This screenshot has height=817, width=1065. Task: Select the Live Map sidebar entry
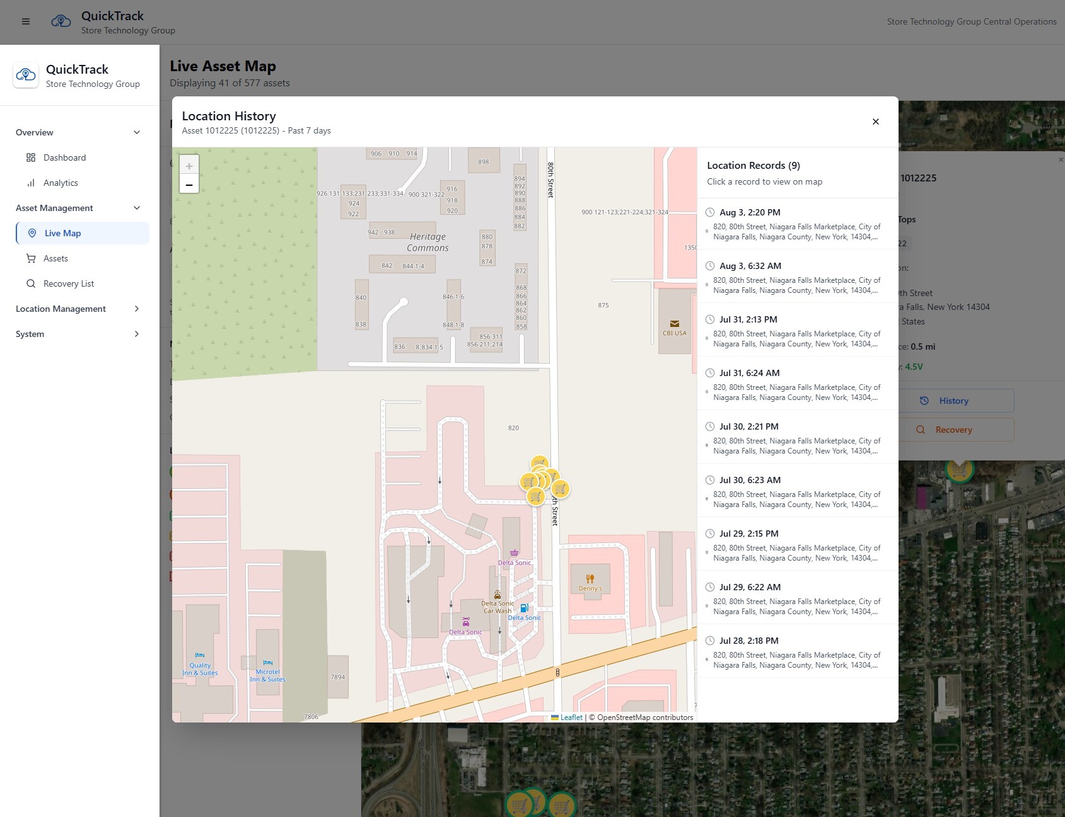coord(63,232)
